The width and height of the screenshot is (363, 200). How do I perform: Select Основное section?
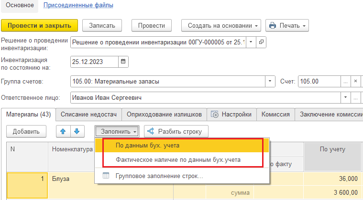(20, 5)
